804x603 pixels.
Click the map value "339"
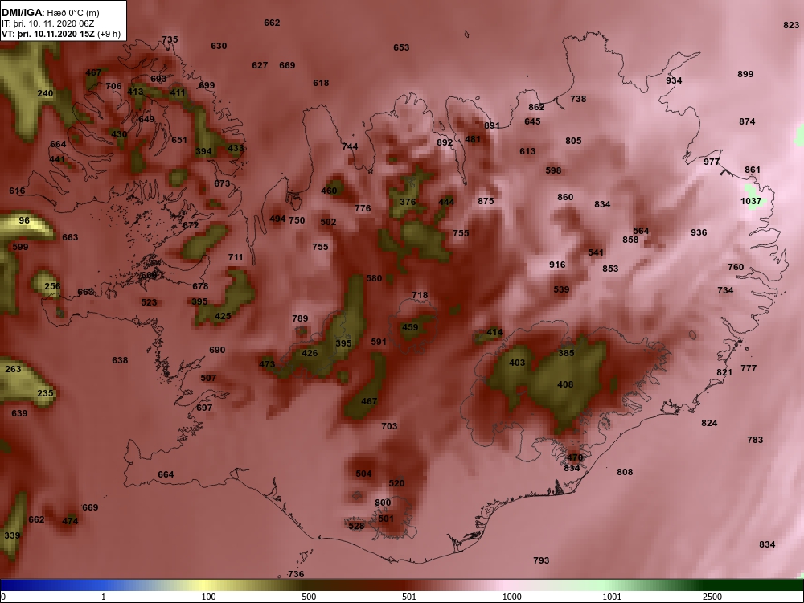pyautogui.click(x=12, y=535)
